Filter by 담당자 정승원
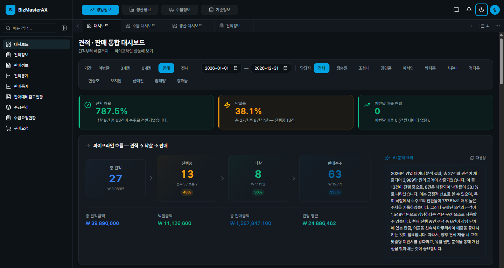The image size is (504, 268). (342, 68)
